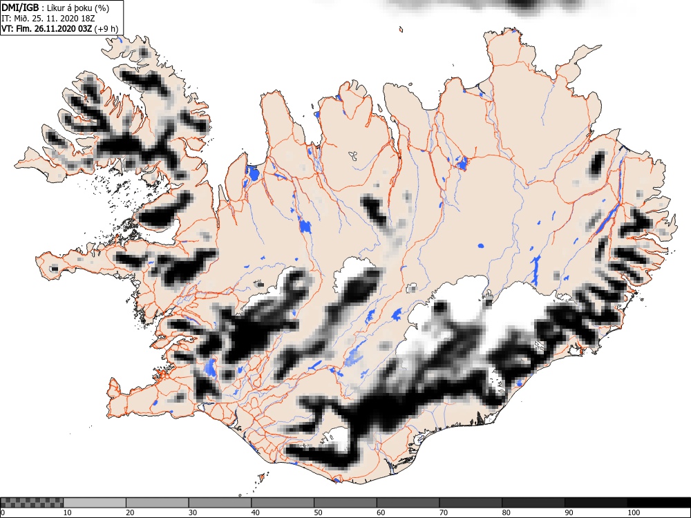Viewport: 691px width, 518px height.
Task: Click the near-black swatch between 80 and 90
Action: coord(533,503)
